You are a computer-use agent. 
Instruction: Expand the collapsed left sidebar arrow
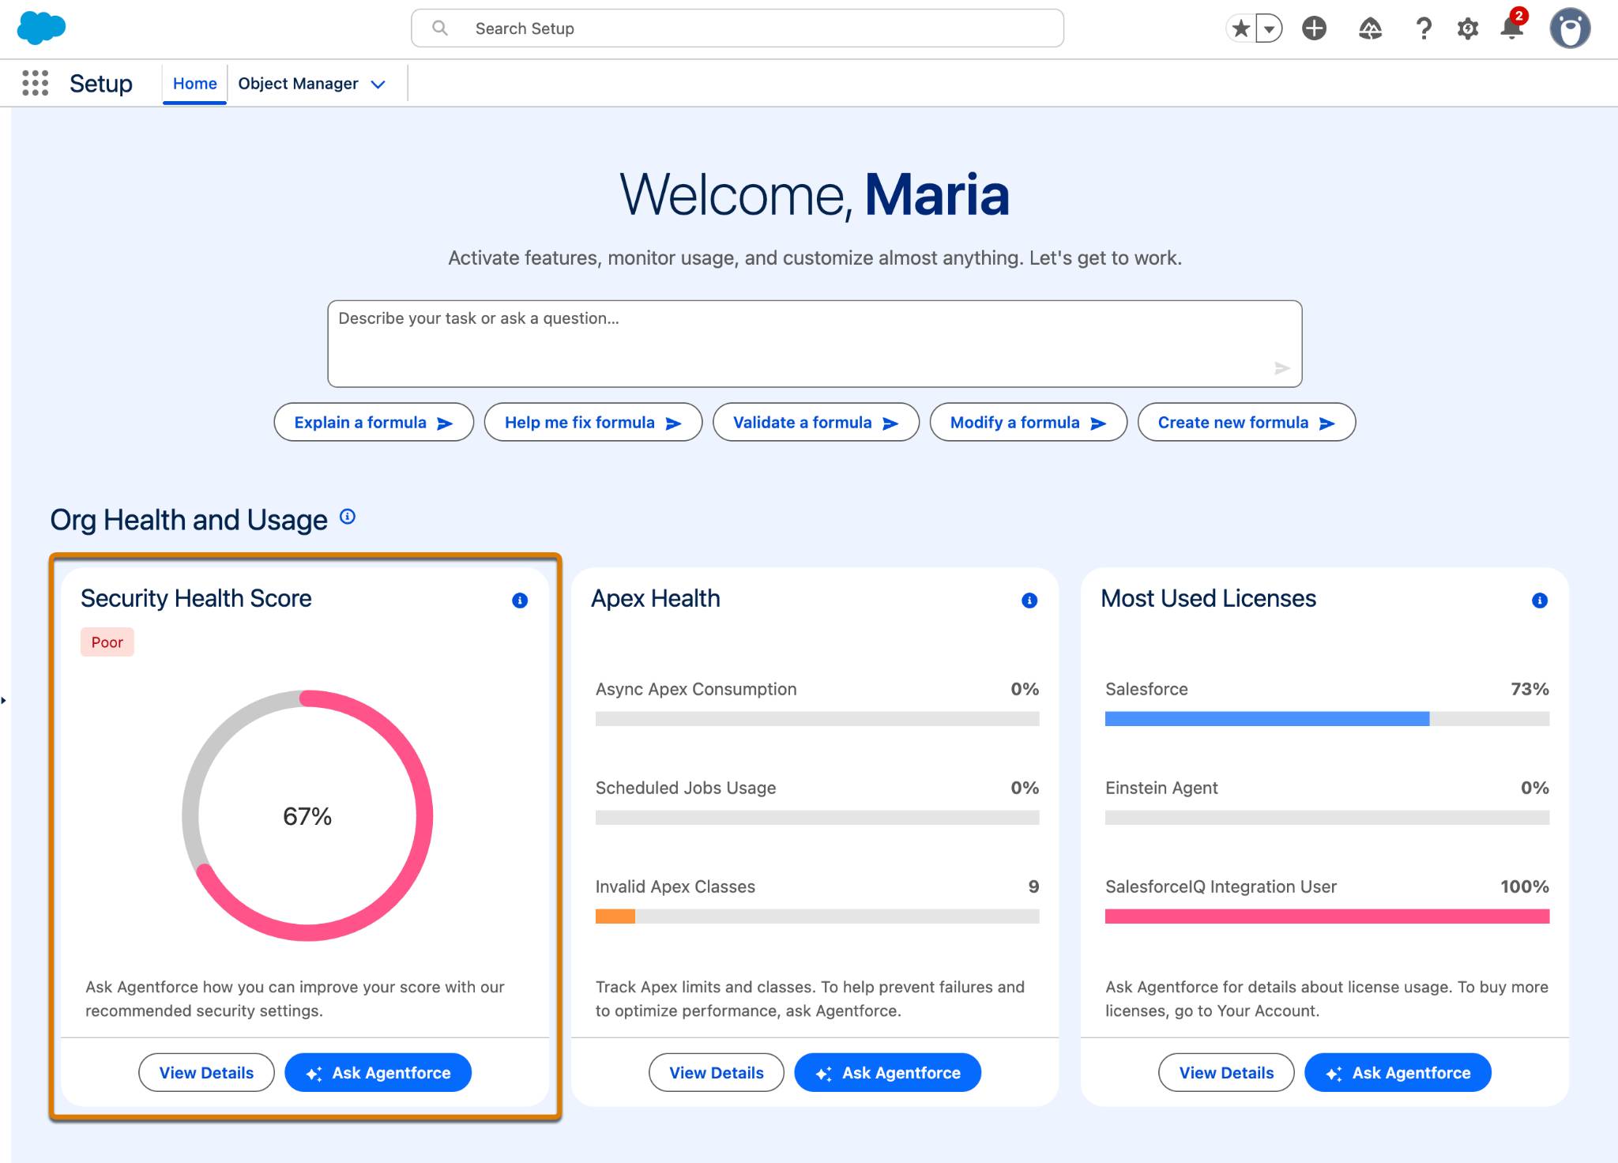point(4,700)
